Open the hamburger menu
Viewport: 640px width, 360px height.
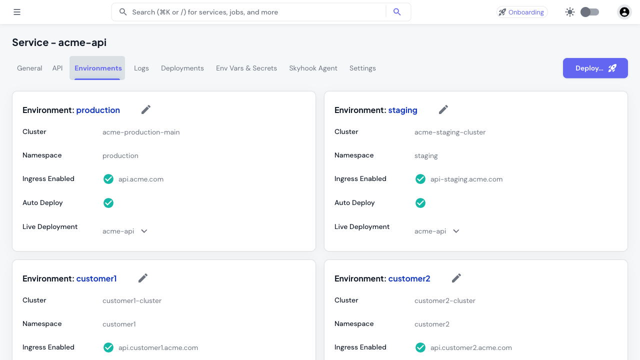point(16,11)
